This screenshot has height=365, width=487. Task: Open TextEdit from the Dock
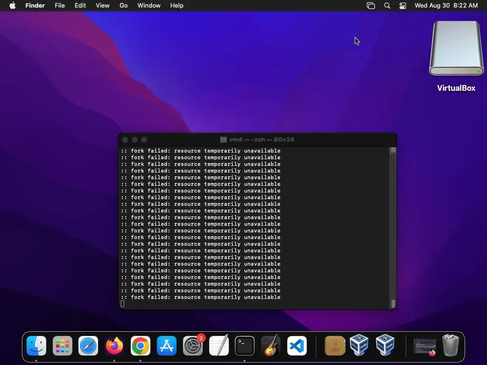(219, 346)
